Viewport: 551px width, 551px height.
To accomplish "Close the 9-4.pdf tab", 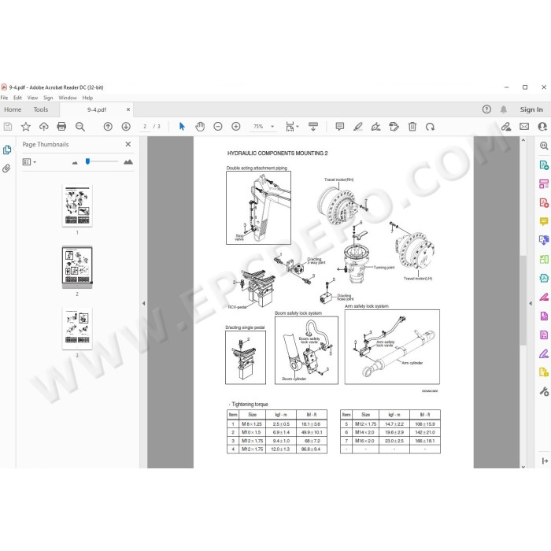I will click(x=128, y=109).
